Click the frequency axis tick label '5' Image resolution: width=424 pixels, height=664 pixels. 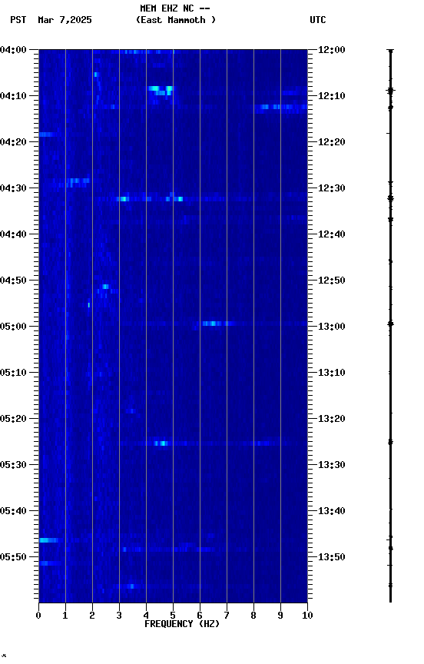pyautogui.click(x=173, y=616)
